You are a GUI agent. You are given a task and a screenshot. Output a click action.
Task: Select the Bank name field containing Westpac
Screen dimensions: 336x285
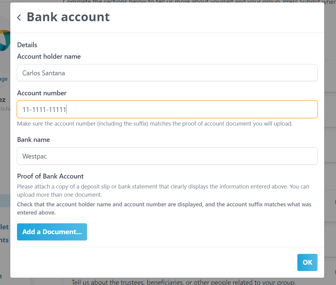pyautogui.click(x=167, y=156)
